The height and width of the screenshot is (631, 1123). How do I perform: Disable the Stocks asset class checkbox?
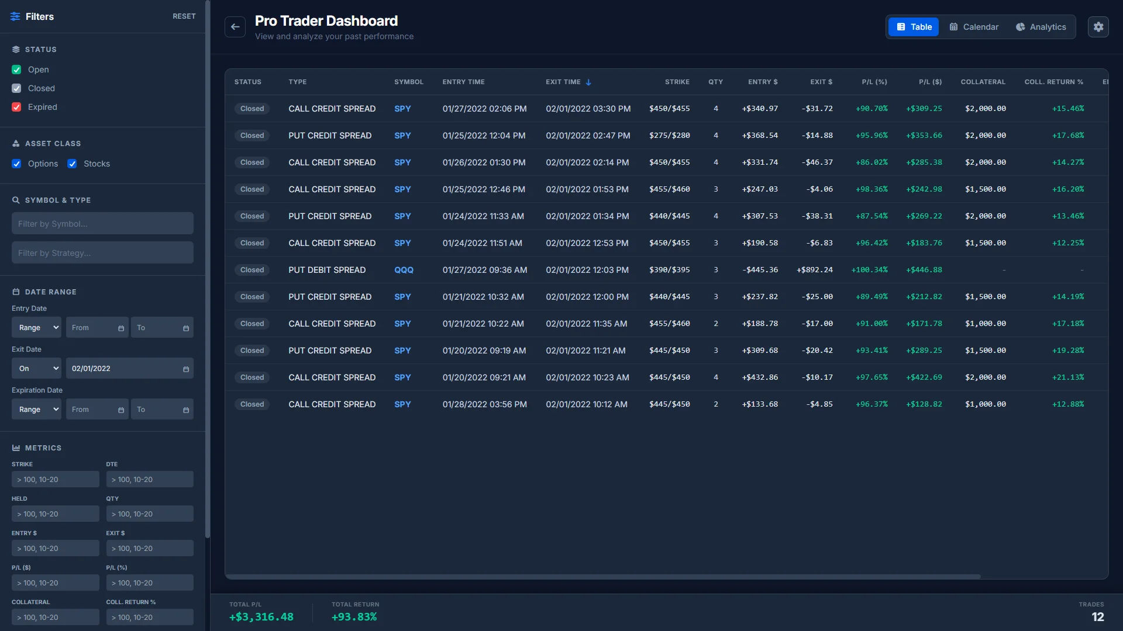pos(72,164)
